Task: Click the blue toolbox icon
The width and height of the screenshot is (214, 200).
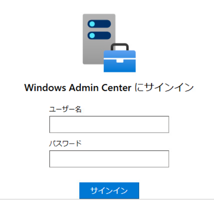Action: coord(120,61)
